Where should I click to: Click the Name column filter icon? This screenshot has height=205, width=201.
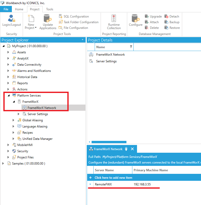[131, 47]
